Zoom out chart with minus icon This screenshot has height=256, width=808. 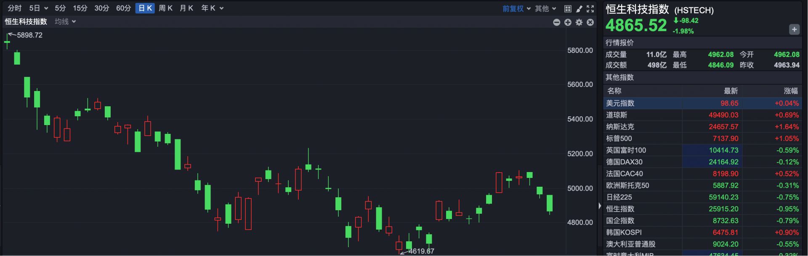pos(556,22)
